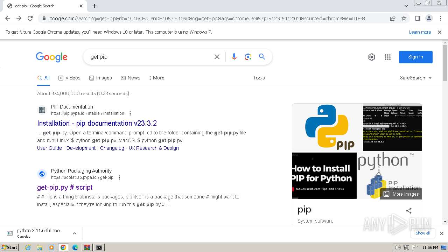Bookmark this page with the star icon

pos(404,19)
